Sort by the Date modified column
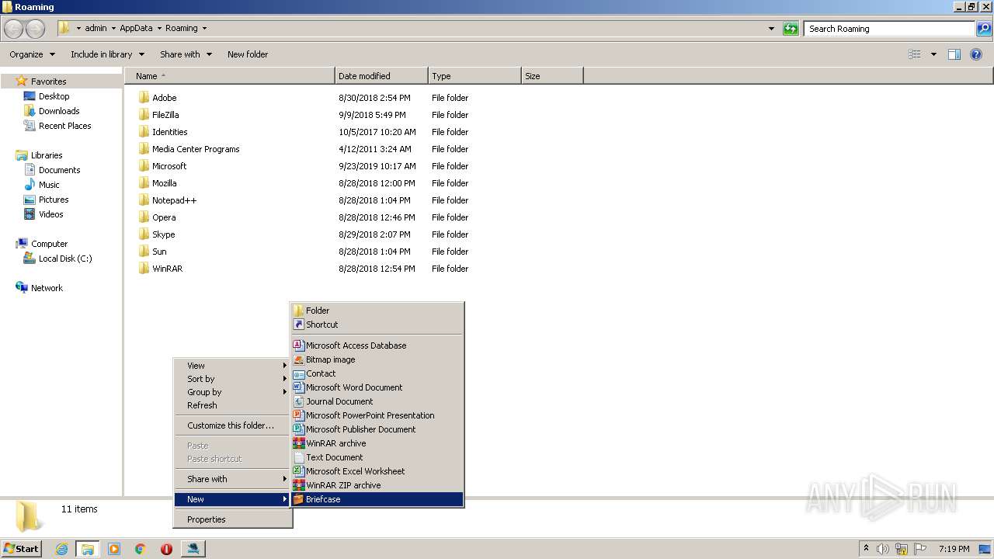The image size is (994, 559). [x=381, y=76]
